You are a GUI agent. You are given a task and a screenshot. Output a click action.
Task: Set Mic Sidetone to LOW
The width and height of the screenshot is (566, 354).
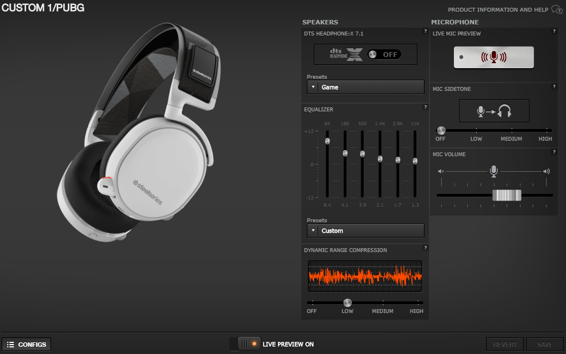476,139
